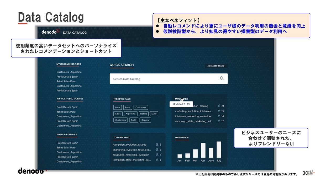Open campaign_state_marketing_sal in Most Liked
The height and width of the screenshot is (177, 315).
pos(194,121)
